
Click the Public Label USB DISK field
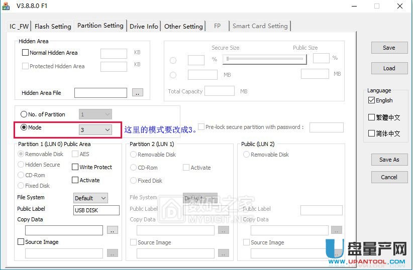[x=96, y=210]
